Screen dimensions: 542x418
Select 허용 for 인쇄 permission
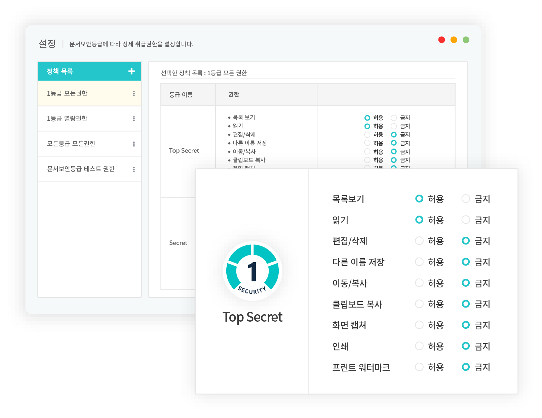click(419, 346)
